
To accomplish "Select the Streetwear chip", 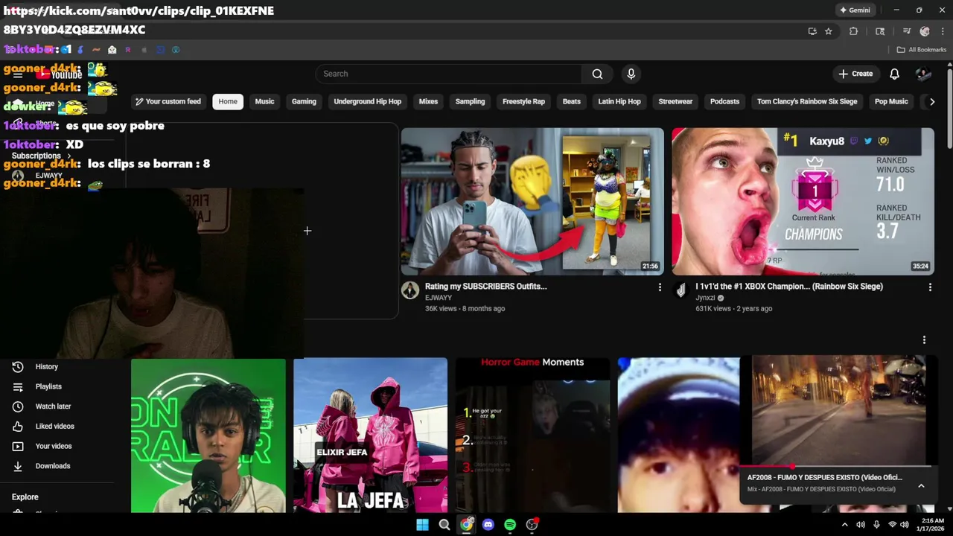I will pos(675,101).
